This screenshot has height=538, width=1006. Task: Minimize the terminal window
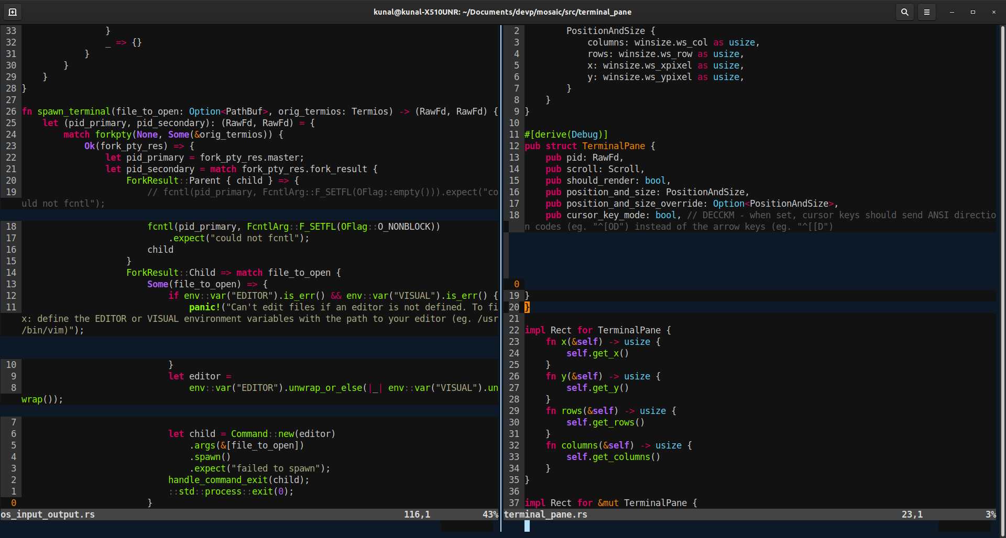pos(952,12)
